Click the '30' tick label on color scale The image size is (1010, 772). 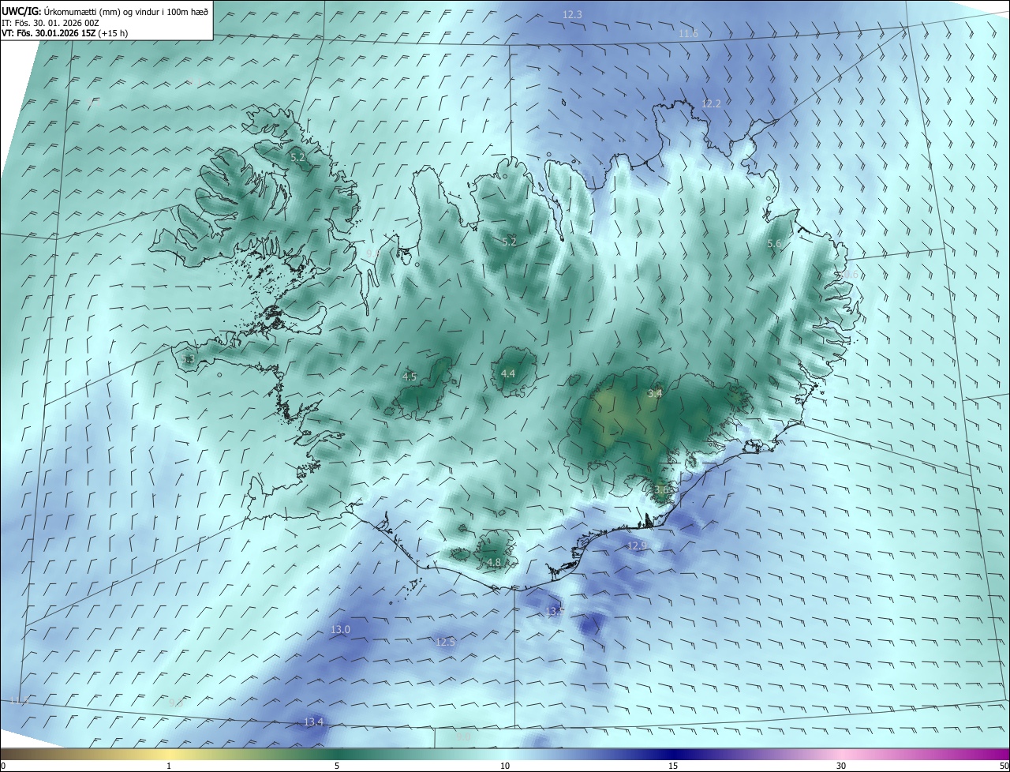pos(841,766)
